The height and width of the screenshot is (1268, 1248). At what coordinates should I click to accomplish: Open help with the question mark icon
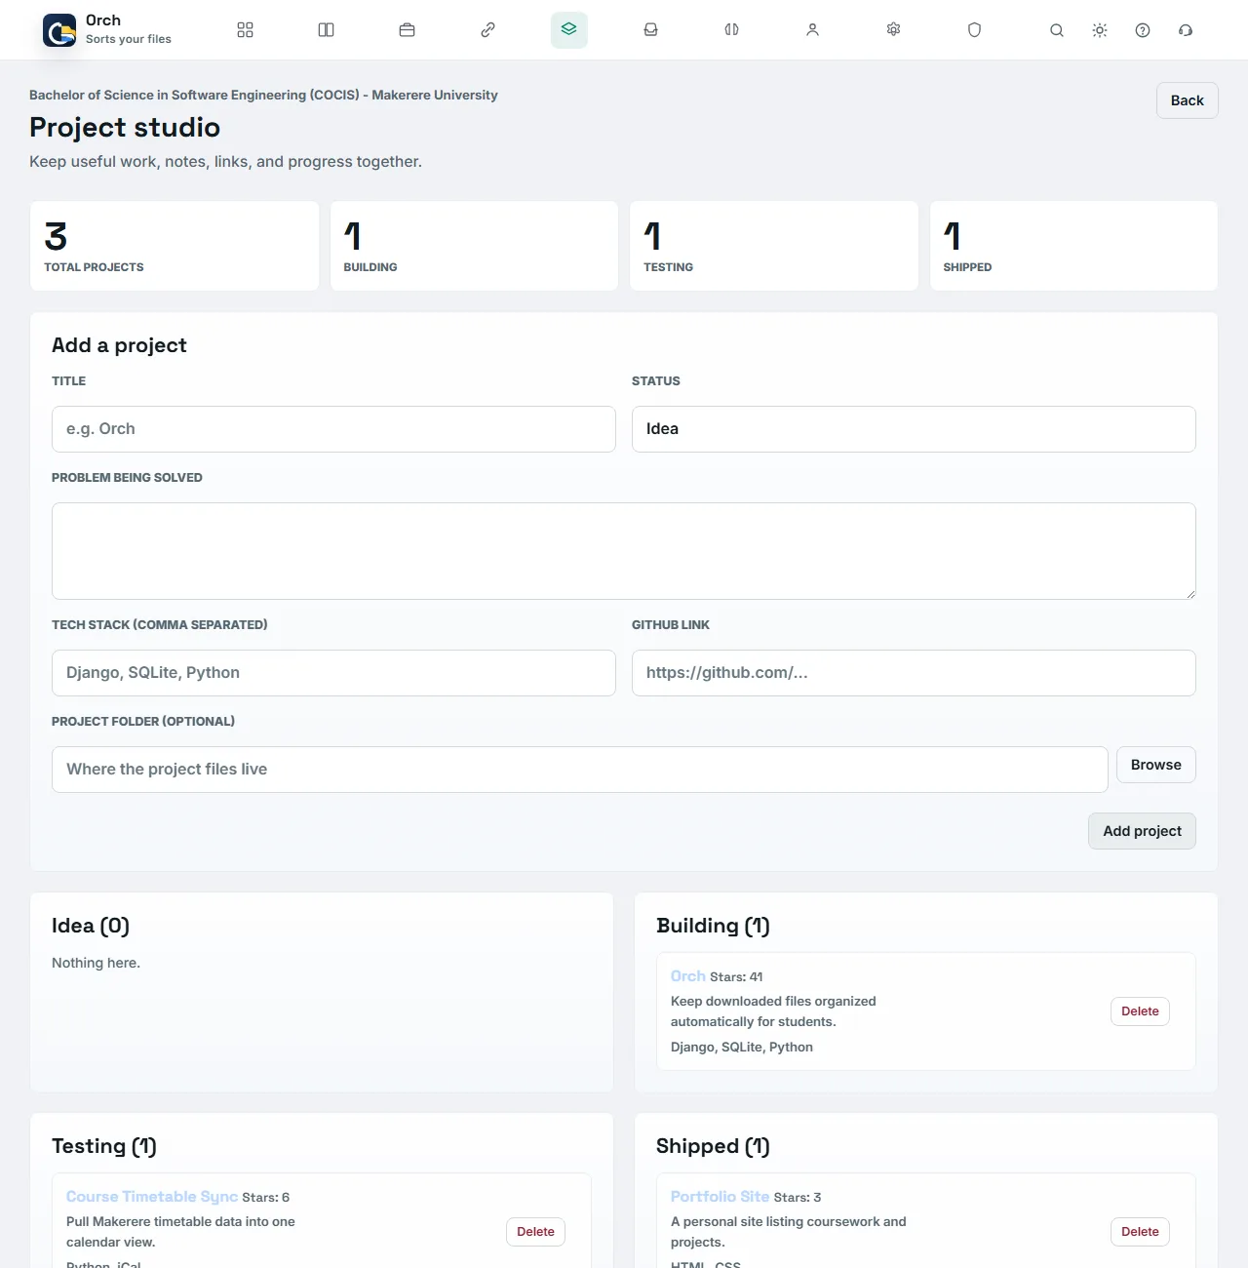click(x=1143, y=30)
